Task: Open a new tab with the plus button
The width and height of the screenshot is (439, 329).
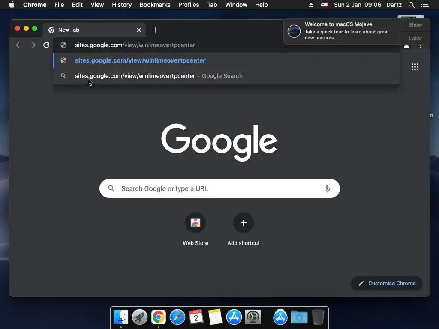Action: click(x=155, y=30)
